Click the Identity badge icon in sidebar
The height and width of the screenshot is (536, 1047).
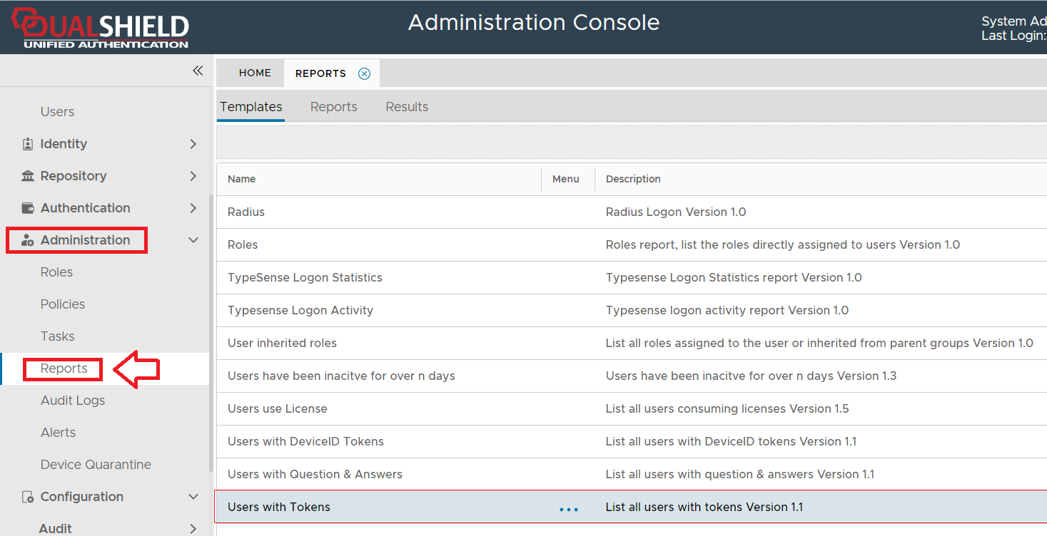coord(28,144)
